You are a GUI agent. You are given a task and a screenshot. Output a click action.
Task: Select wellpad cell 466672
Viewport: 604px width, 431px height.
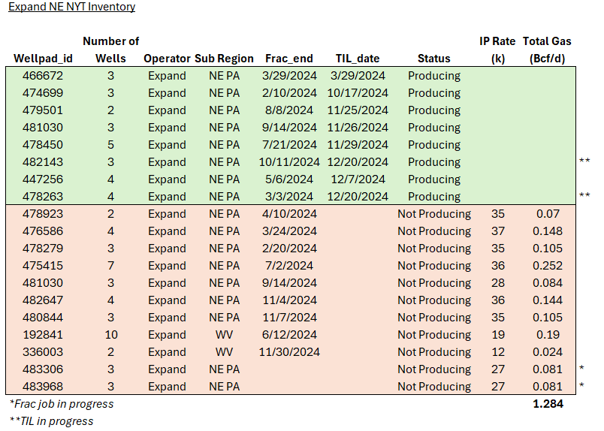tap(43, 76)
